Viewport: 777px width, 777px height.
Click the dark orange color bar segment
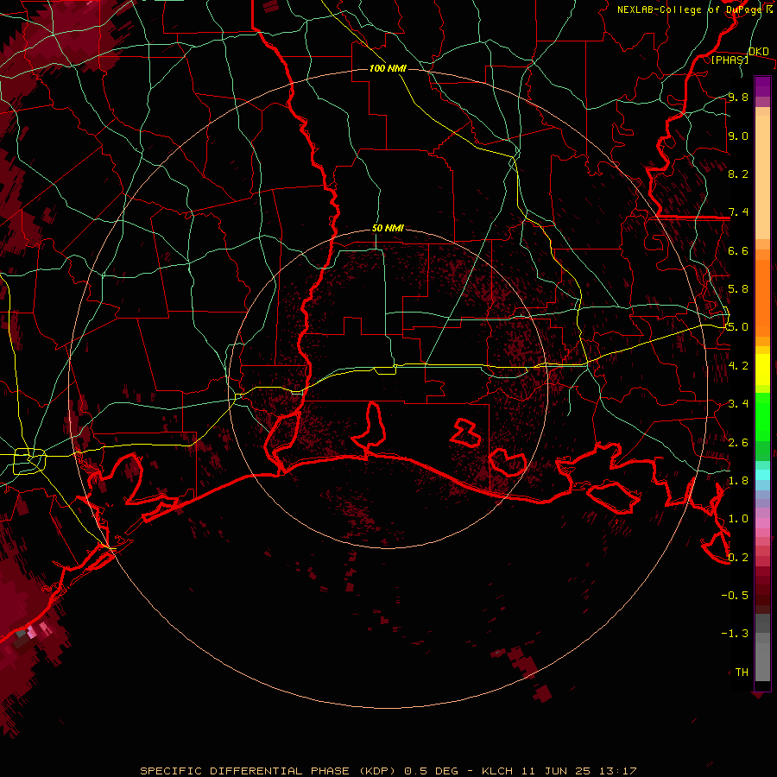tap(762, 297)
